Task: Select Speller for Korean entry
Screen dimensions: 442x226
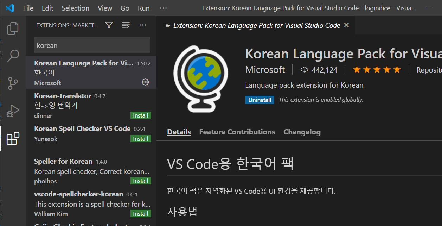Action: click(x=91, y=171)
